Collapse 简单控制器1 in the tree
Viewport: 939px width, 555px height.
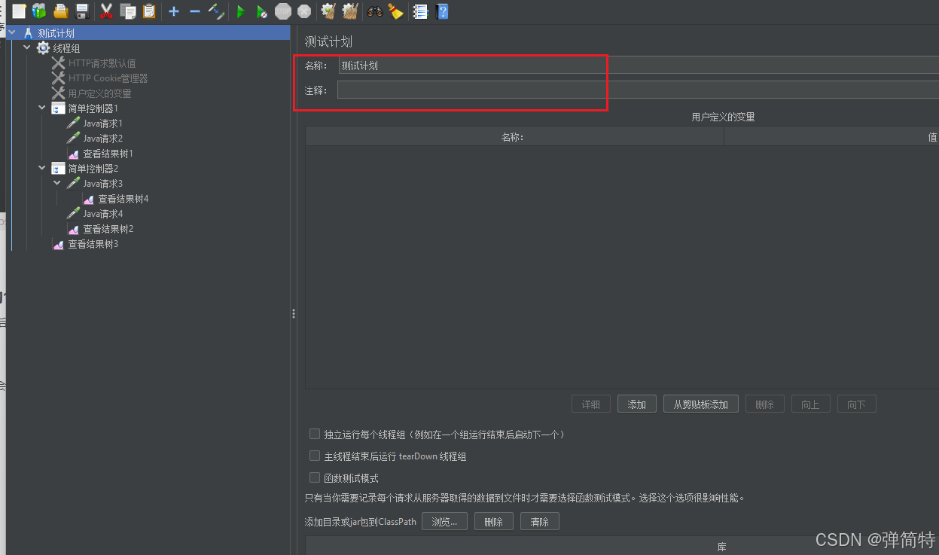tap(41, 108)
